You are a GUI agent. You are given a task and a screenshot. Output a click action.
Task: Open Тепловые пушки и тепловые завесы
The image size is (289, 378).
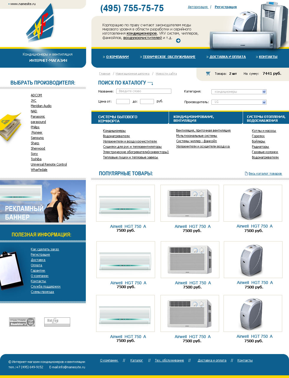(130, 157)
